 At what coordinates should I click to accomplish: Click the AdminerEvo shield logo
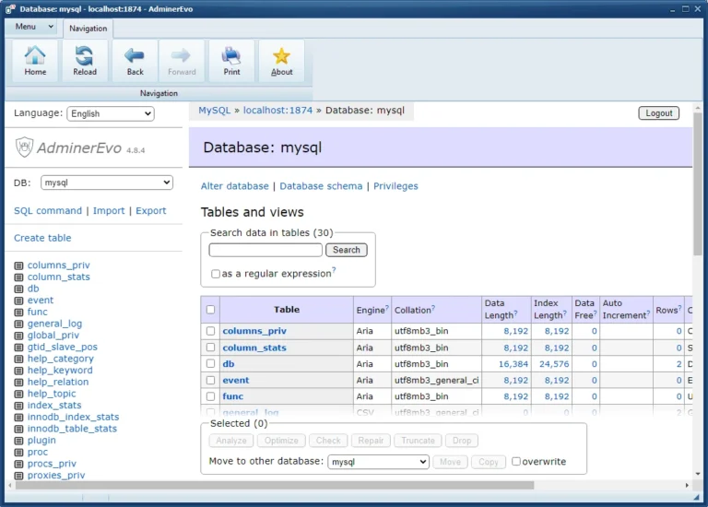(x=24, y=147)
